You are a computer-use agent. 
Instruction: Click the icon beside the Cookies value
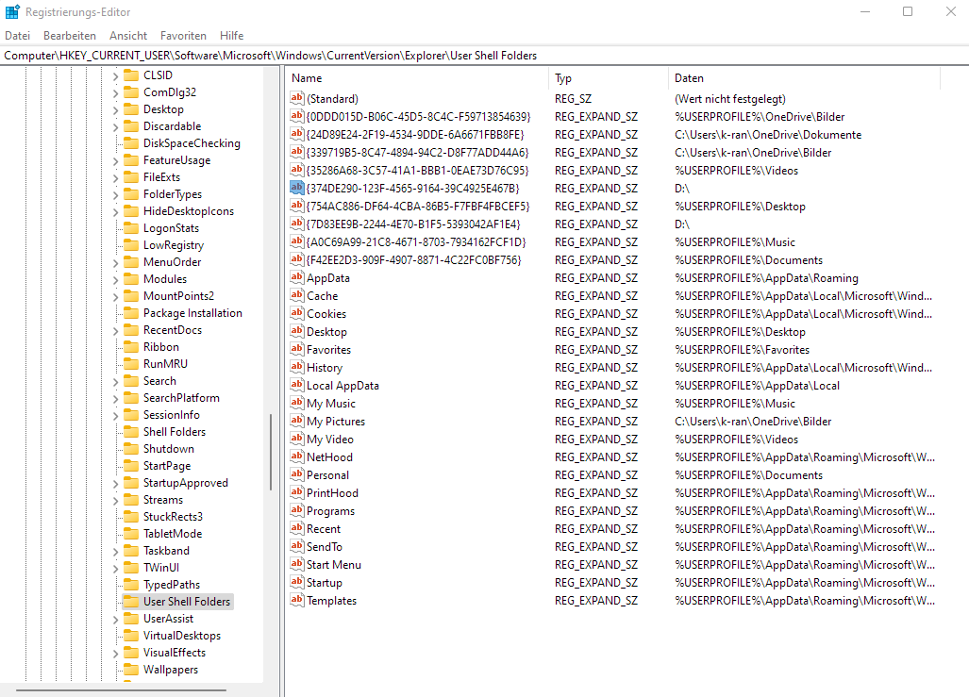(x=297, y=313)
